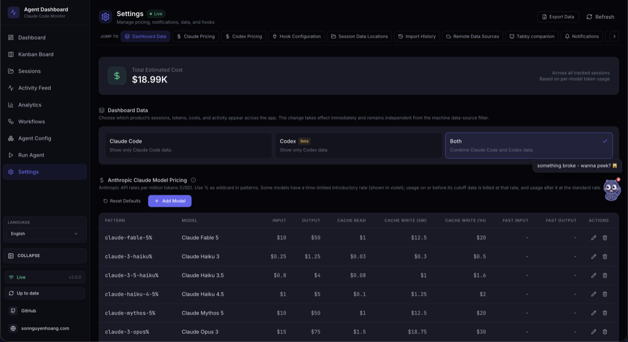Image resolution: width=628 pixels, height=342 pixels.
Task: Open Run Agent in the sidebar
Action: [x=44, y=155]
